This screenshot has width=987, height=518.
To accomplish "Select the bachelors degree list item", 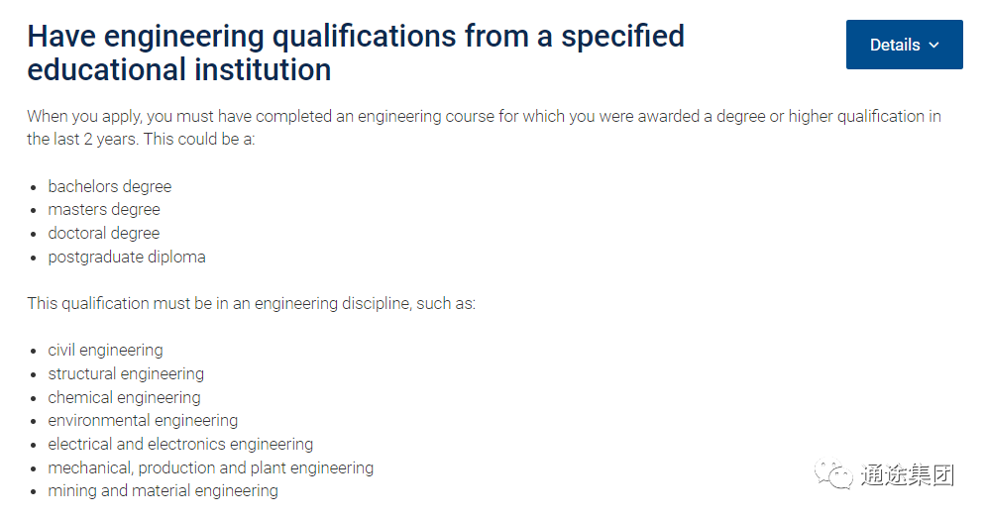I will (x=110, y=187).
